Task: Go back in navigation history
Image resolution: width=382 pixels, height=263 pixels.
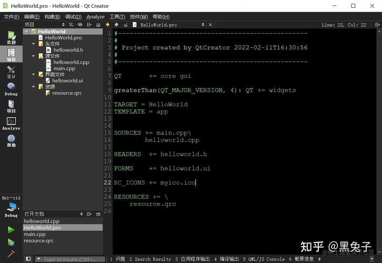Action: (107, 25)
